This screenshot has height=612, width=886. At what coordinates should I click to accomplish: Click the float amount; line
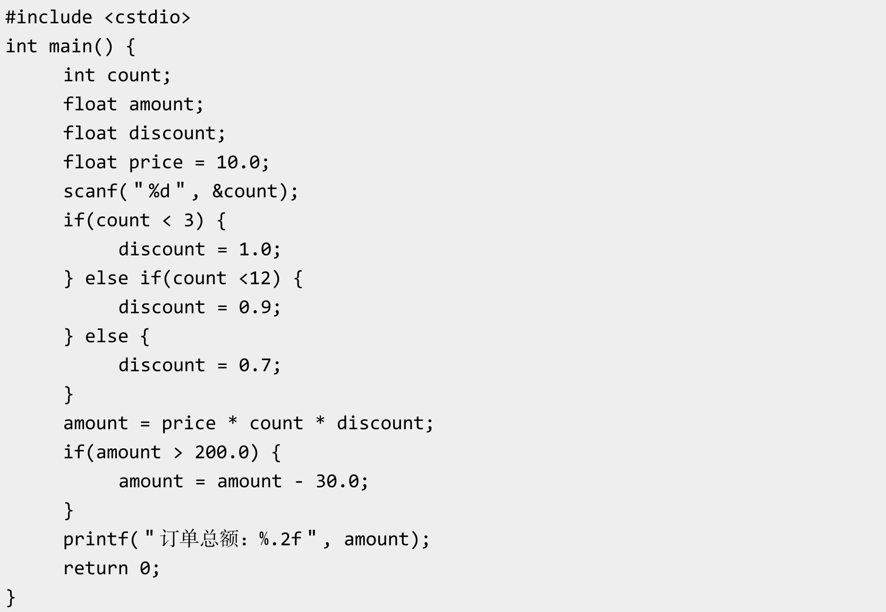point(133,105)
